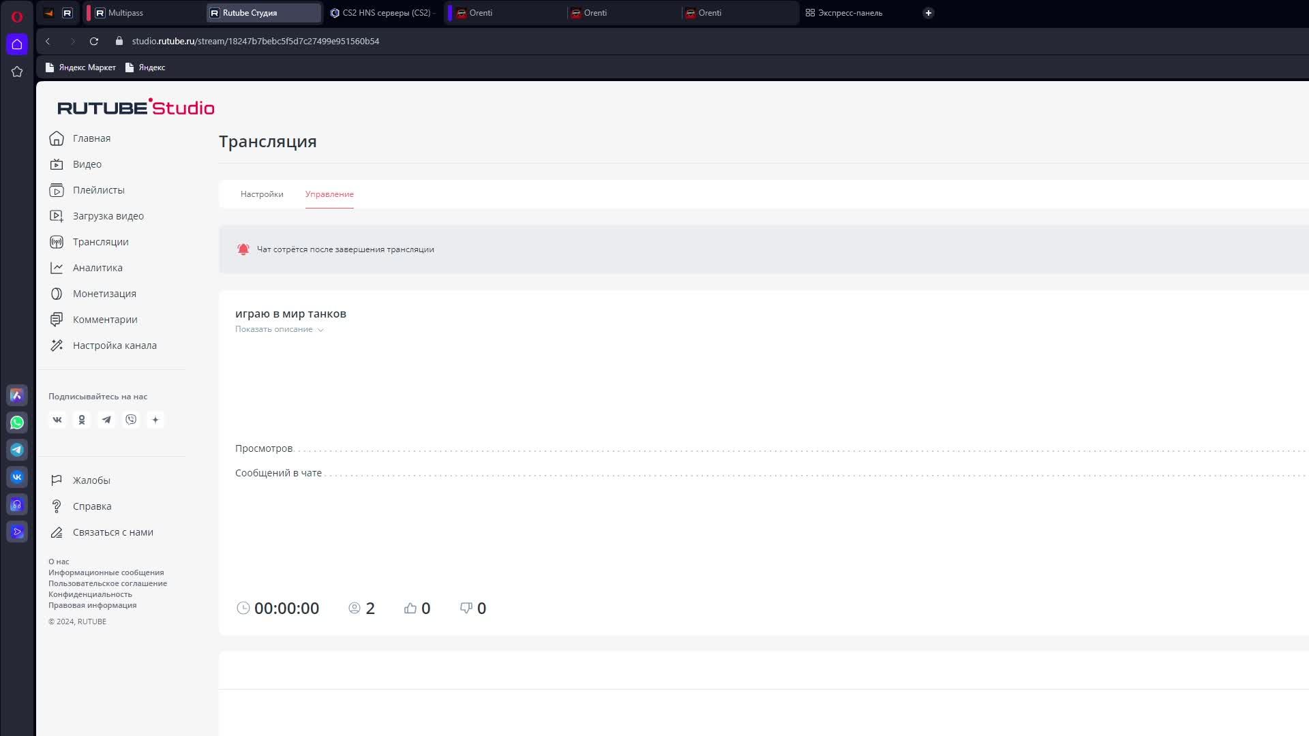Switch to CS2 HNS серверы tab

click(x=382, y=13)
